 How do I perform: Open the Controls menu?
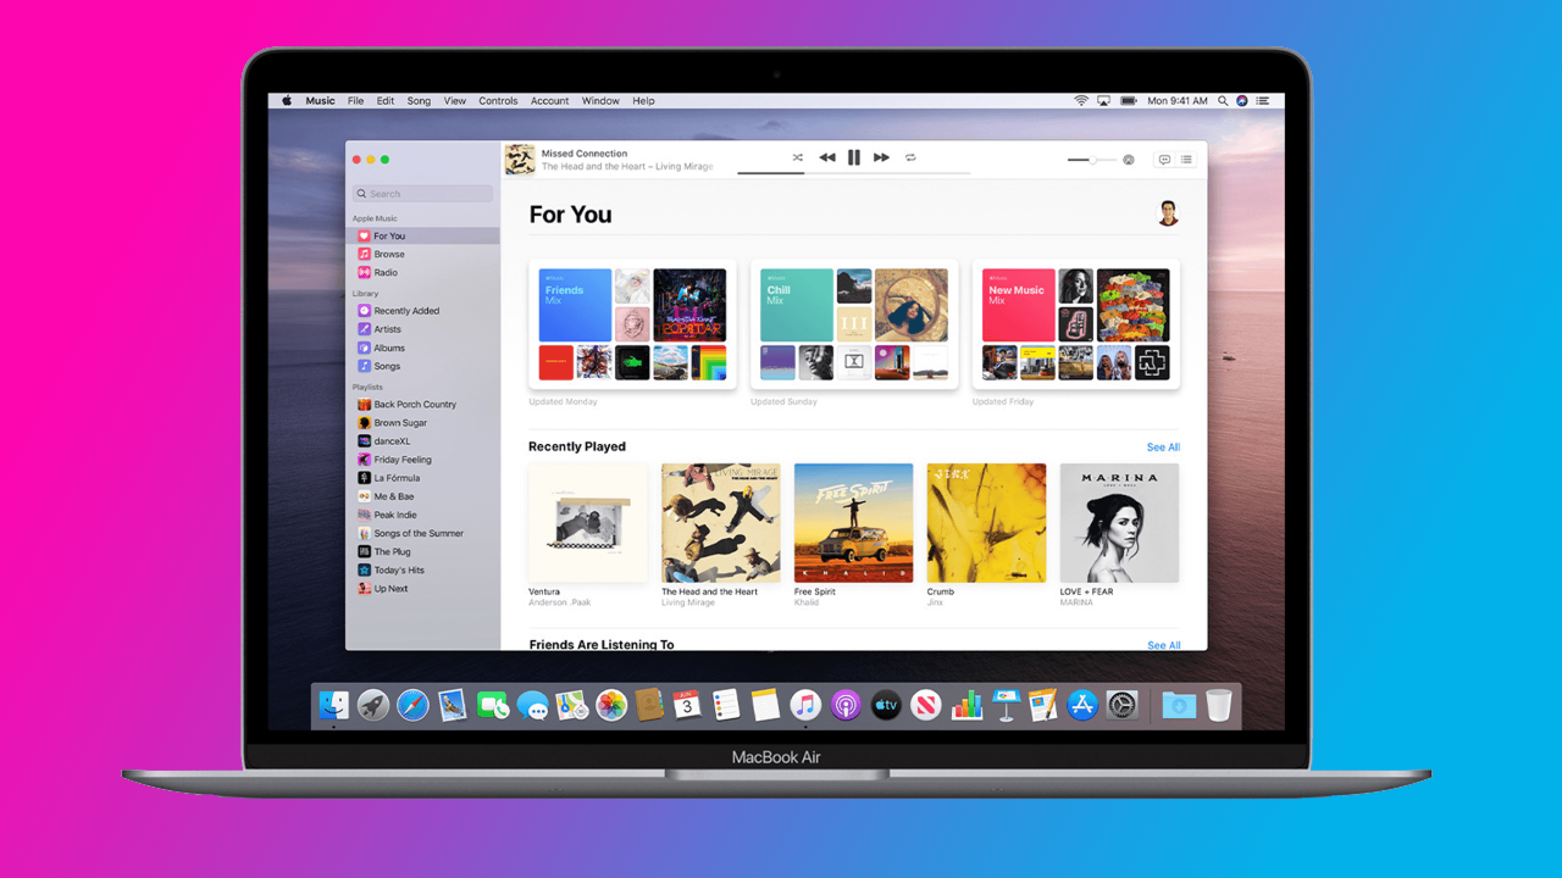tap(498, 101)
